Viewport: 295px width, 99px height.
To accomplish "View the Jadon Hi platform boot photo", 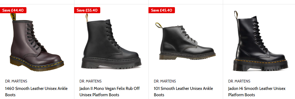I will click(261, 41).
